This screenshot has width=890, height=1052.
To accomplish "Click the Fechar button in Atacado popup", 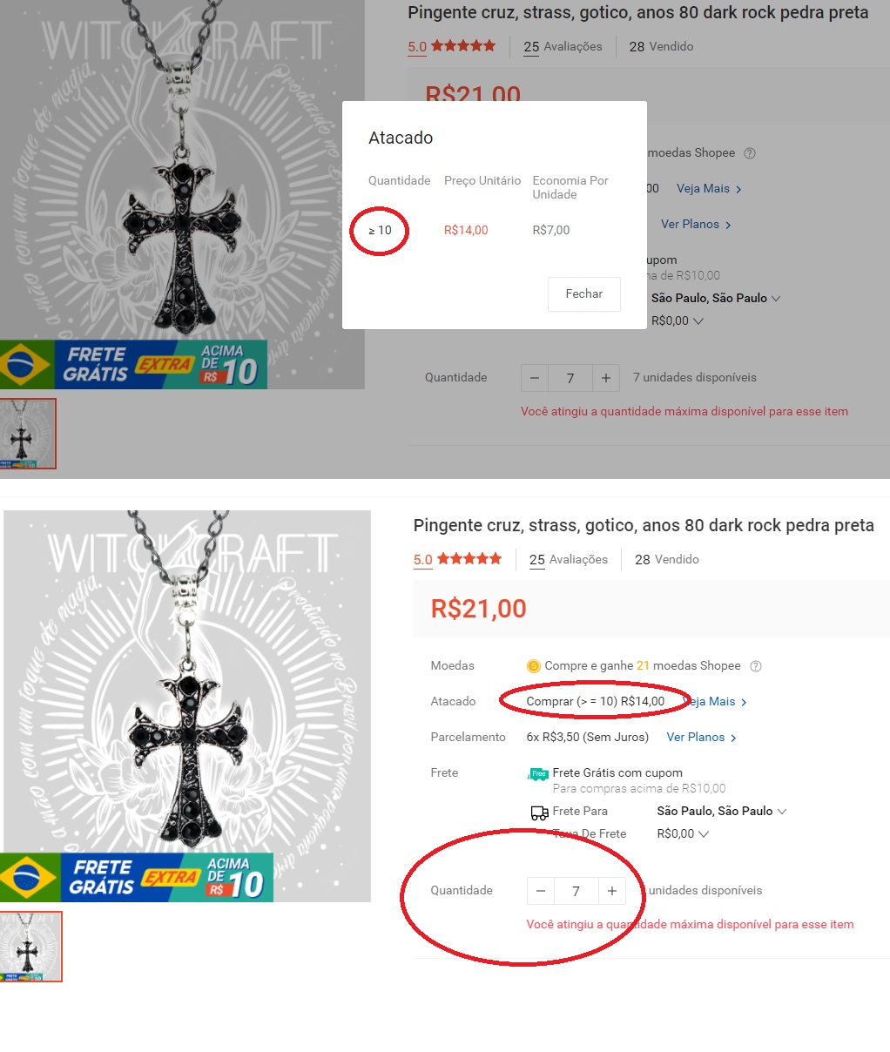I will (x=584, y=294).
